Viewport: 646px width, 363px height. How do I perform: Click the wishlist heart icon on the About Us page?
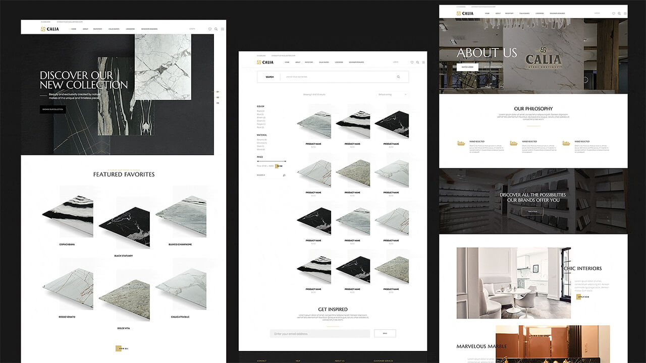click(614, 13)
